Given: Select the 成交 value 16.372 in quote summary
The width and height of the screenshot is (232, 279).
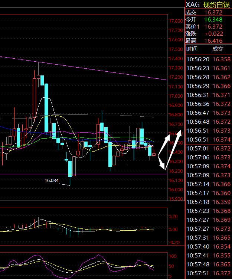Looking at the screenshot, I should (213, 13).
